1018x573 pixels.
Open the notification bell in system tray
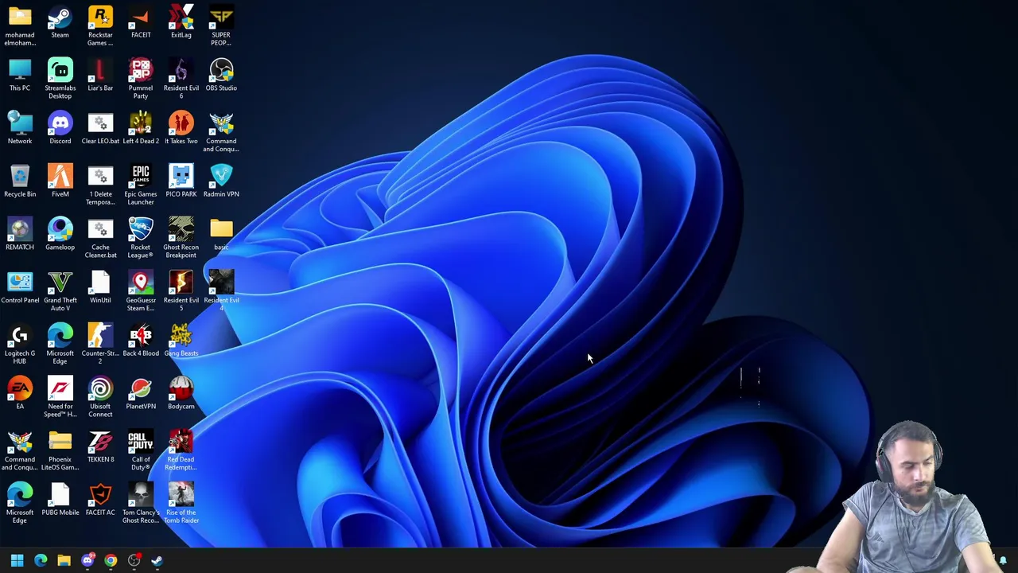1003,561
